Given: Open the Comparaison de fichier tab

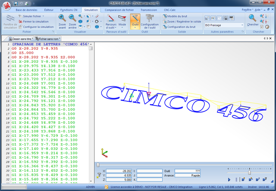Looking at the screenshot, I should (x=119, y=10).
